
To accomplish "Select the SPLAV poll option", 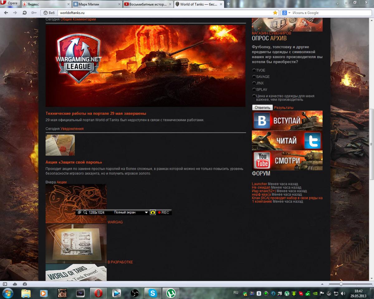I will (x=254, y=90).
